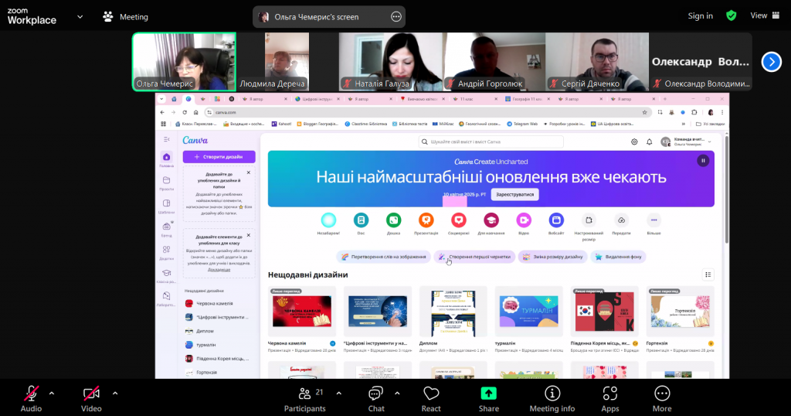Select Ольга Чемерис video thumbnail
This screenshot has width=791, height=416.
[184, 62]
